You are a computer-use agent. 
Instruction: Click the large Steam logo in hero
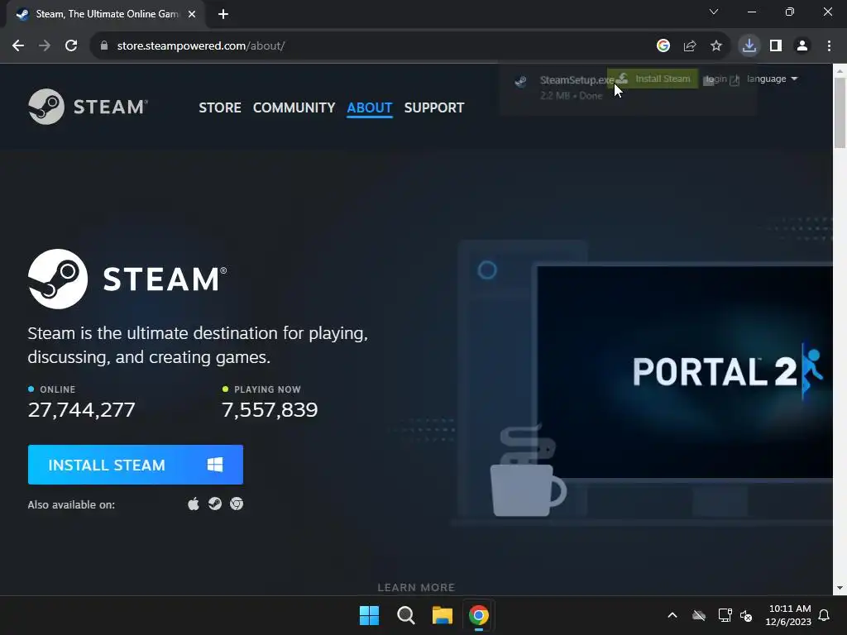tap(127, 279)
